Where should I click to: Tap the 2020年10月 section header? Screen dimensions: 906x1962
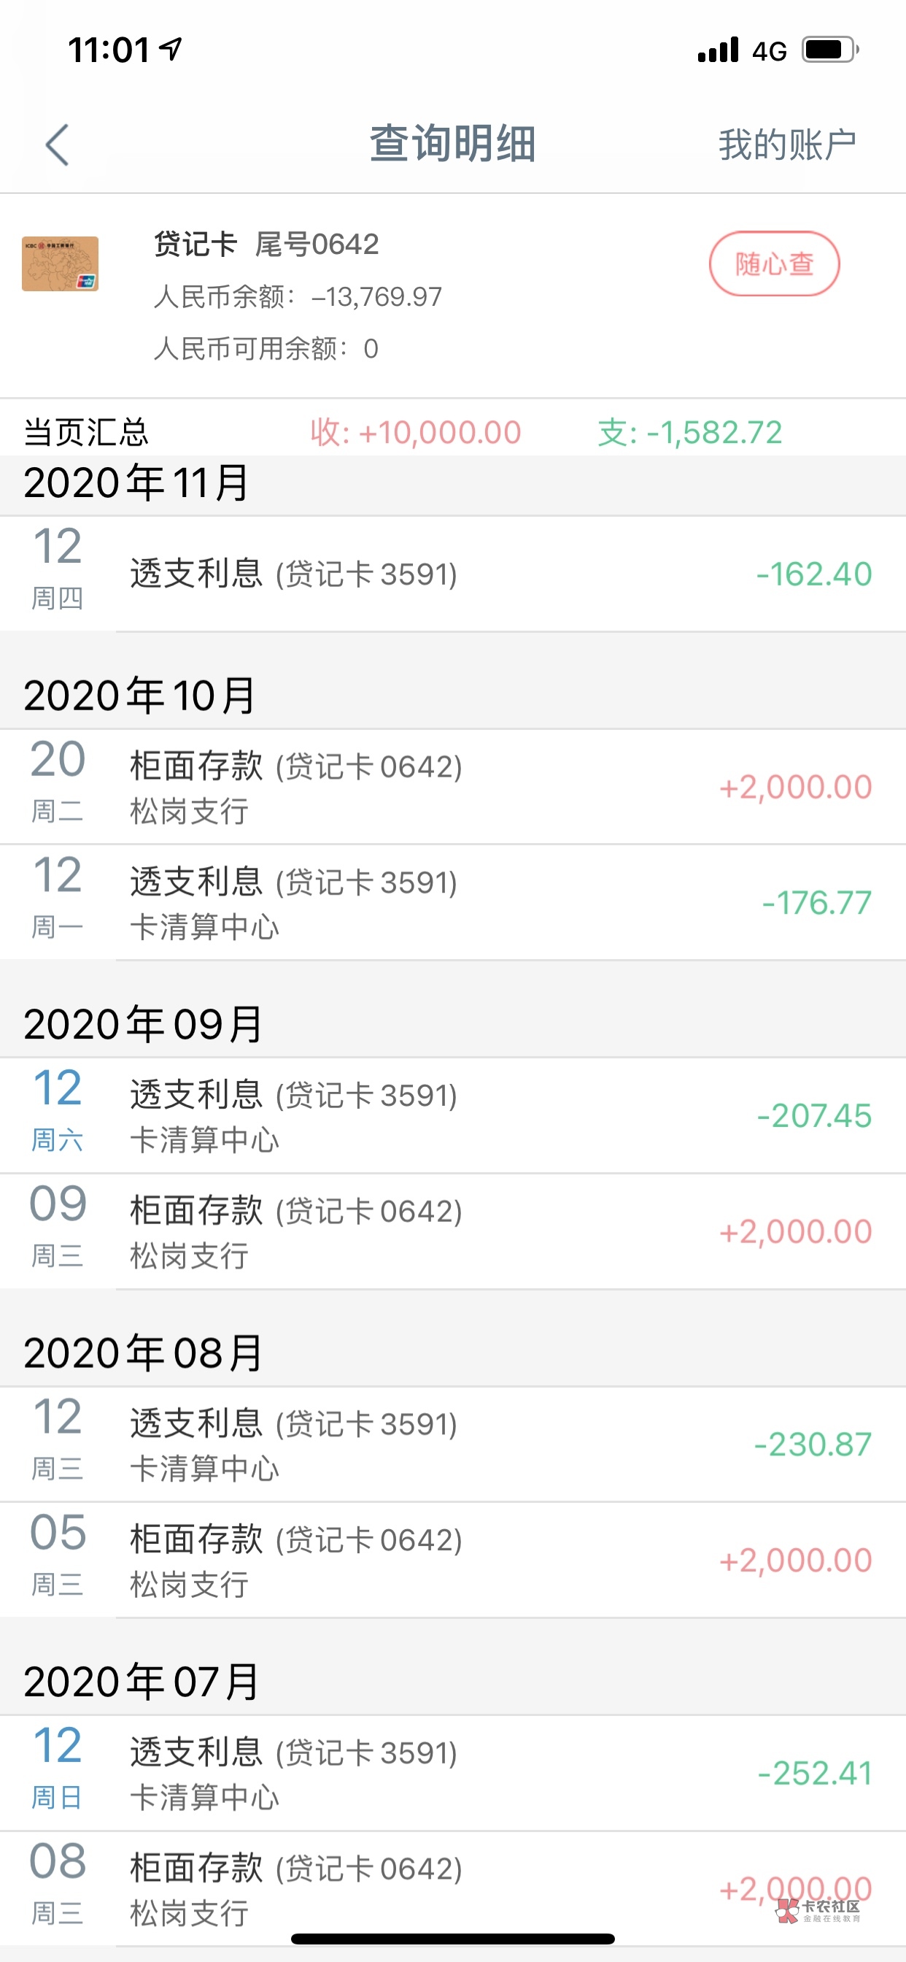[139, 696]
